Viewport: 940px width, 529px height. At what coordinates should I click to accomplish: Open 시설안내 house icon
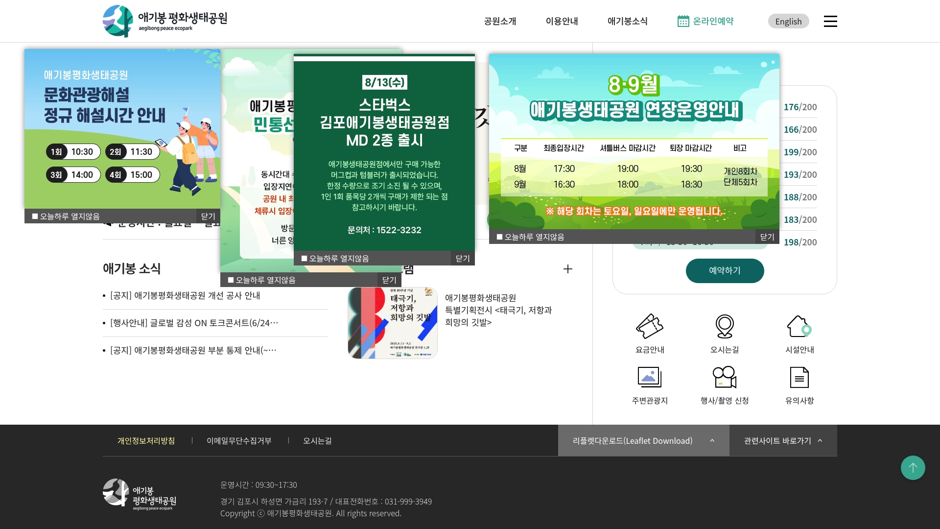pos(799,326)
